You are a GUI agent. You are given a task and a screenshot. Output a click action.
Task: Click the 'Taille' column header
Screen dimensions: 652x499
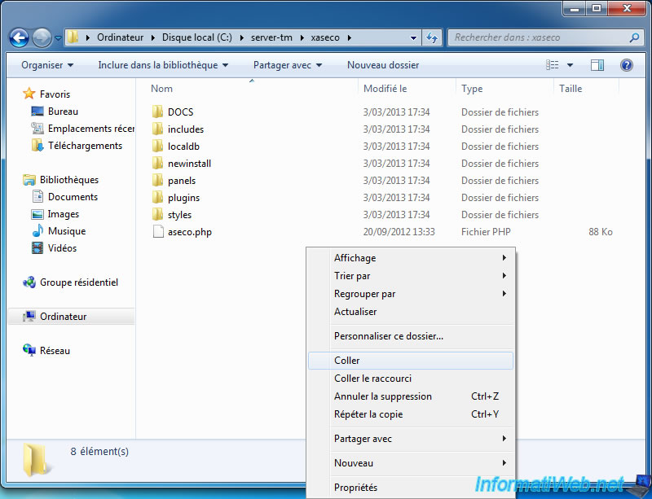click(570, 89)
